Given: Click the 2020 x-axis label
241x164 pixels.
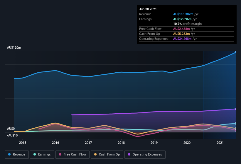Looking at the screenshot, I should point(187,143).
